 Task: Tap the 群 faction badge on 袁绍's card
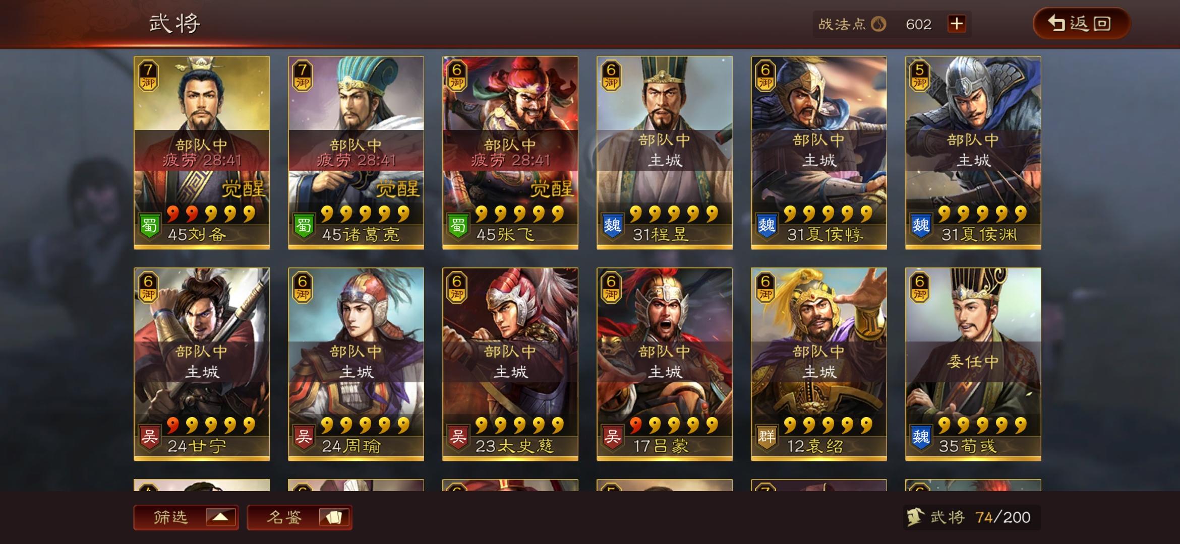pos(767,437)
